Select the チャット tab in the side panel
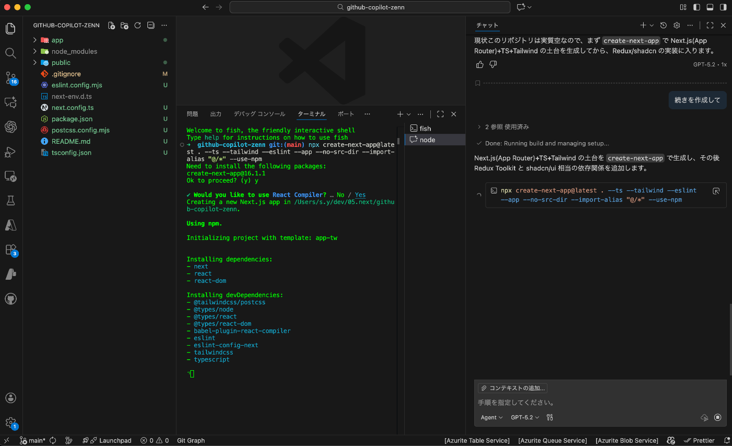Screen dimensions: 732x446 487,25
